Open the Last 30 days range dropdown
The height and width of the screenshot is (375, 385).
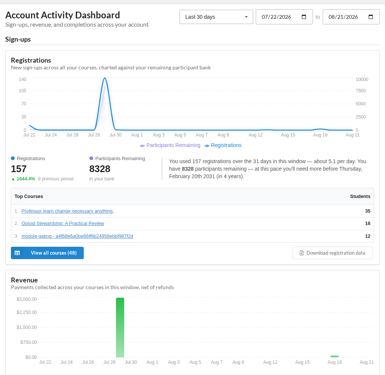coord(216,17)
